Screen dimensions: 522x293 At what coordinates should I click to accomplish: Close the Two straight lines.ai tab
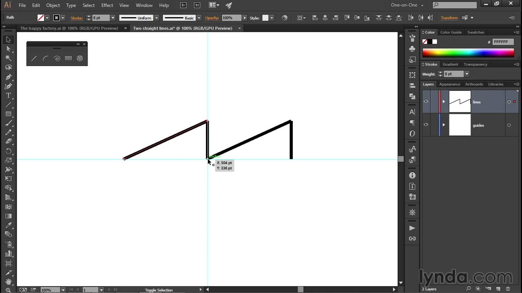(x=239, y=28)
